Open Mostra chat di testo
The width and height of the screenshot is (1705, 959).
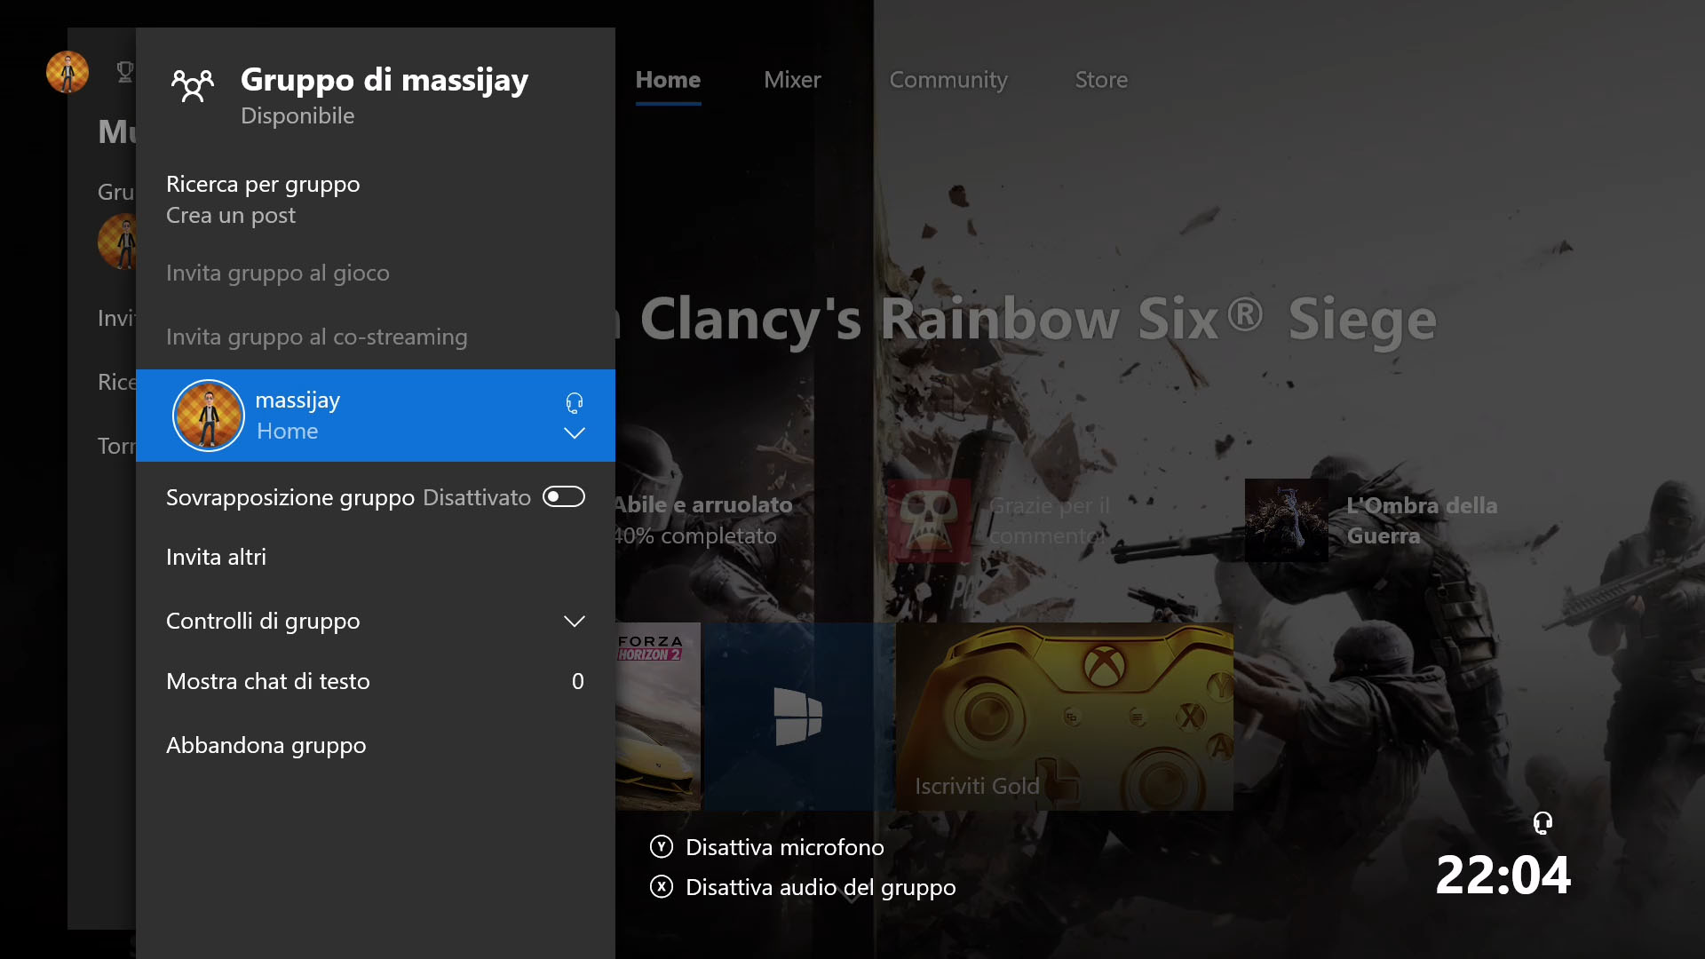[x=376, y=681]
